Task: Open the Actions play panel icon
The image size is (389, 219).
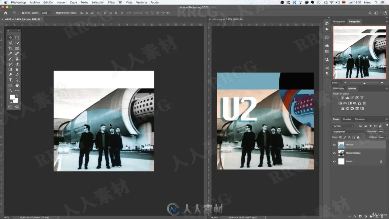Action: tap(327, 29)
